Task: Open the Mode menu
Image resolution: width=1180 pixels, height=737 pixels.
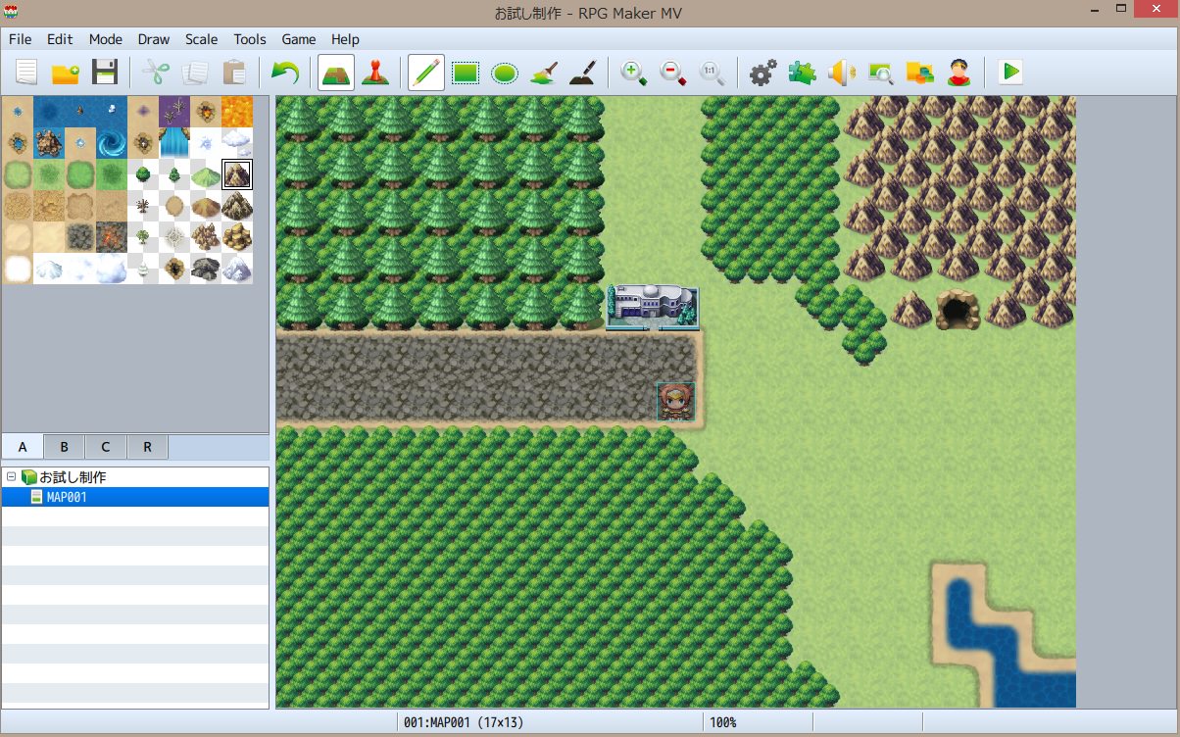Action: pos(106,39)
